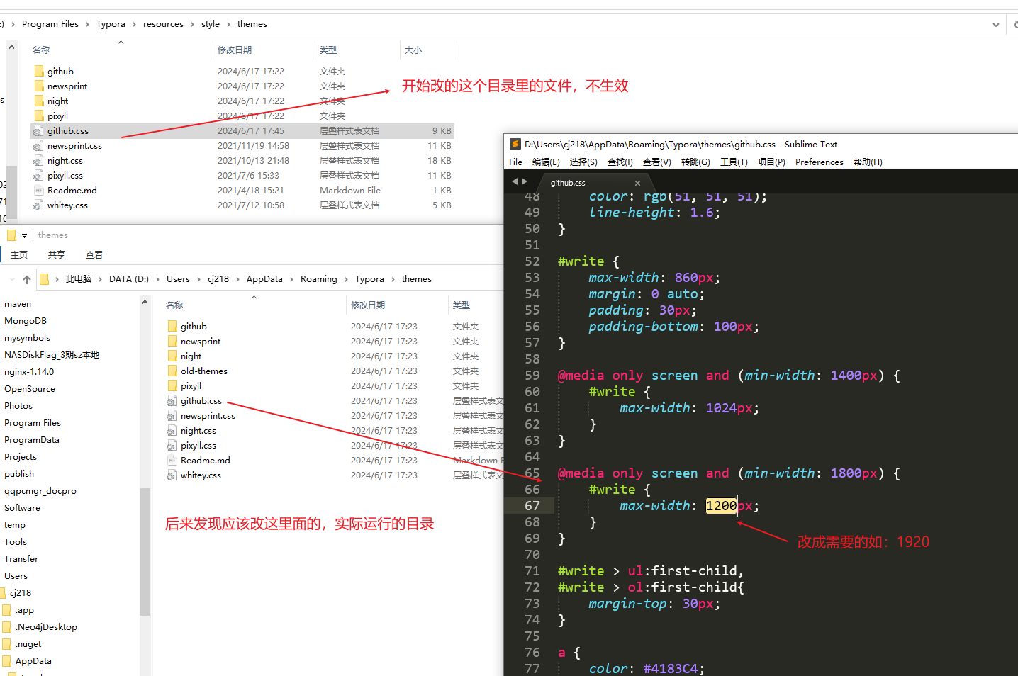Click 此电脑 in lower breadcrumb
The width and height of the screenshot is (1018, 676).
[79, 279]
